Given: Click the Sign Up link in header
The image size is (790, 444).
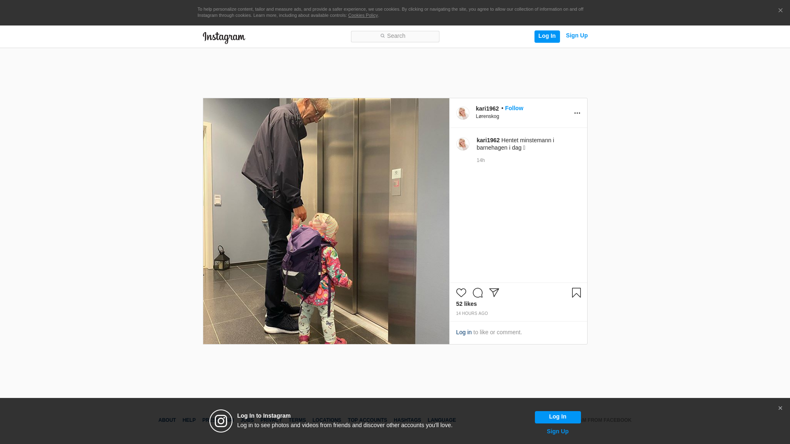Looking at the screenshot, I should (576, 36).
